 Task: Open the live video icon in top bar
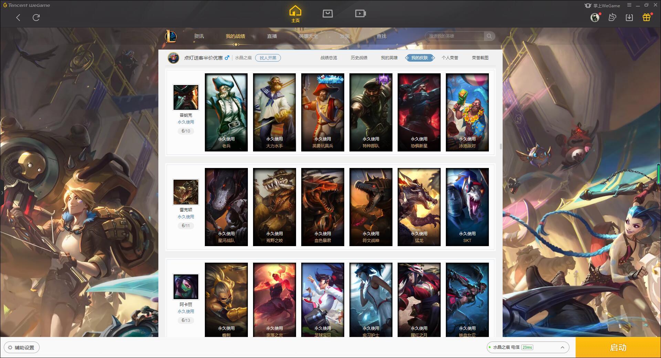click(x=360, y=13)
